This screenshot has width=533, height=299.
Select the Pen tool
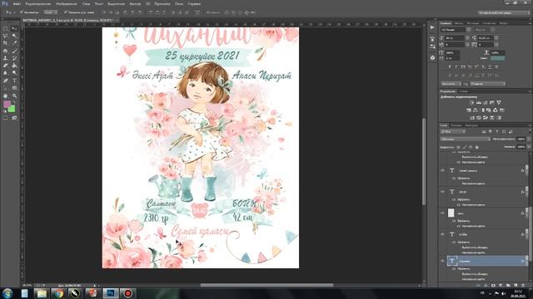click(x=6, y=81)
